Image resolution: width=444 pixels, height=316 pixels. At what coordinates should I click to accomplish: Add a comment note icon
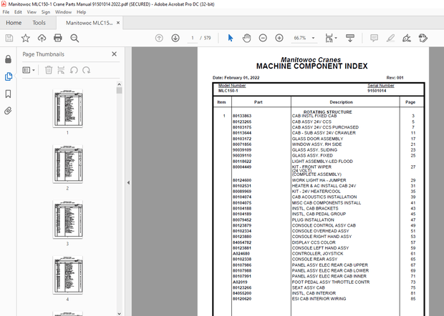tap(374, 38)
